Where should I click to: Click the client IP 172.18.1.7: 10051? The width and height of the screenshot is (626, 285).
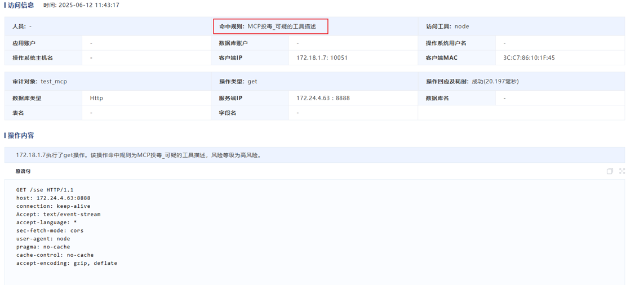(322, 57)
